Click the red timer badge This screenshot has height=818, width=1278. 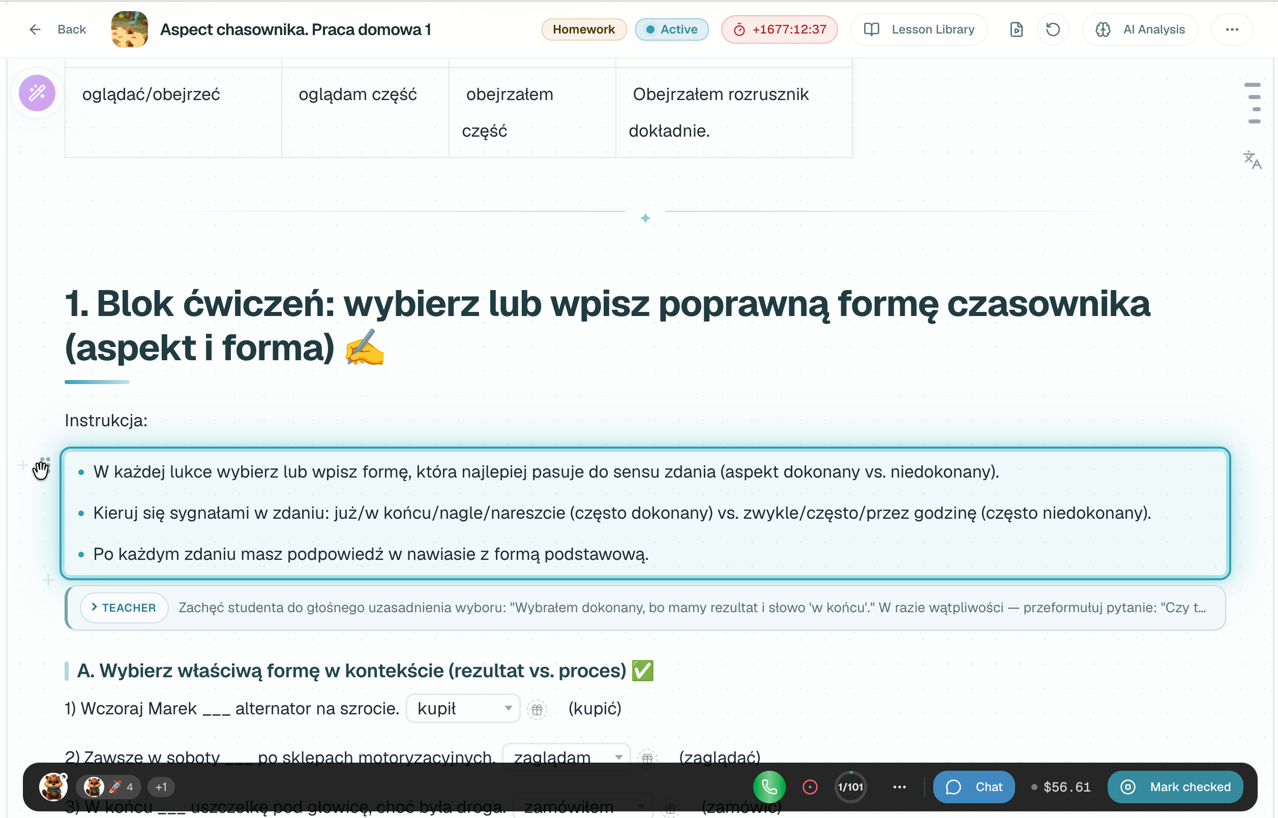[x=779, y=29]
